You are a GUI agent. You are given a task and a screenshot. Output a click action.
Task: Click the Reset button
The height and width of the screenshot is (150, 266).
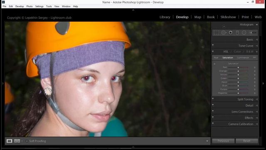pos(247,141)
